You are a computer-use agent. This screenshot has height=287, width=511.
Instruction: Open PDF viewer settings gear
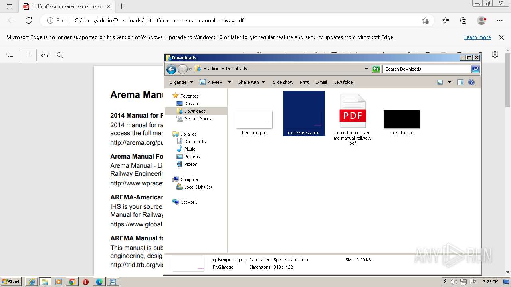495,55
